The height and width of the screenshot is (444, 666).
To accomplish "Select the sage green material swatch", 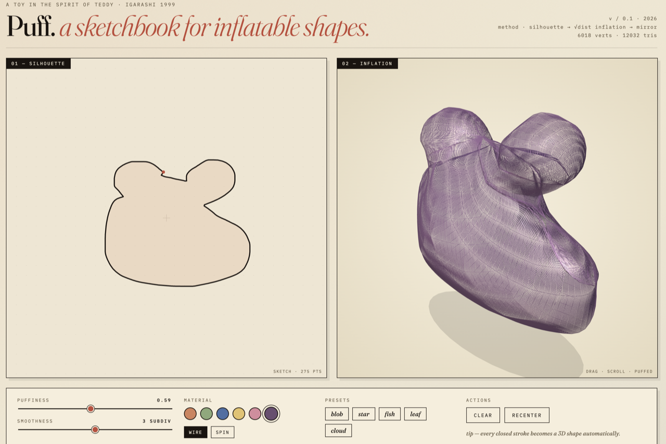I will 207,414.
